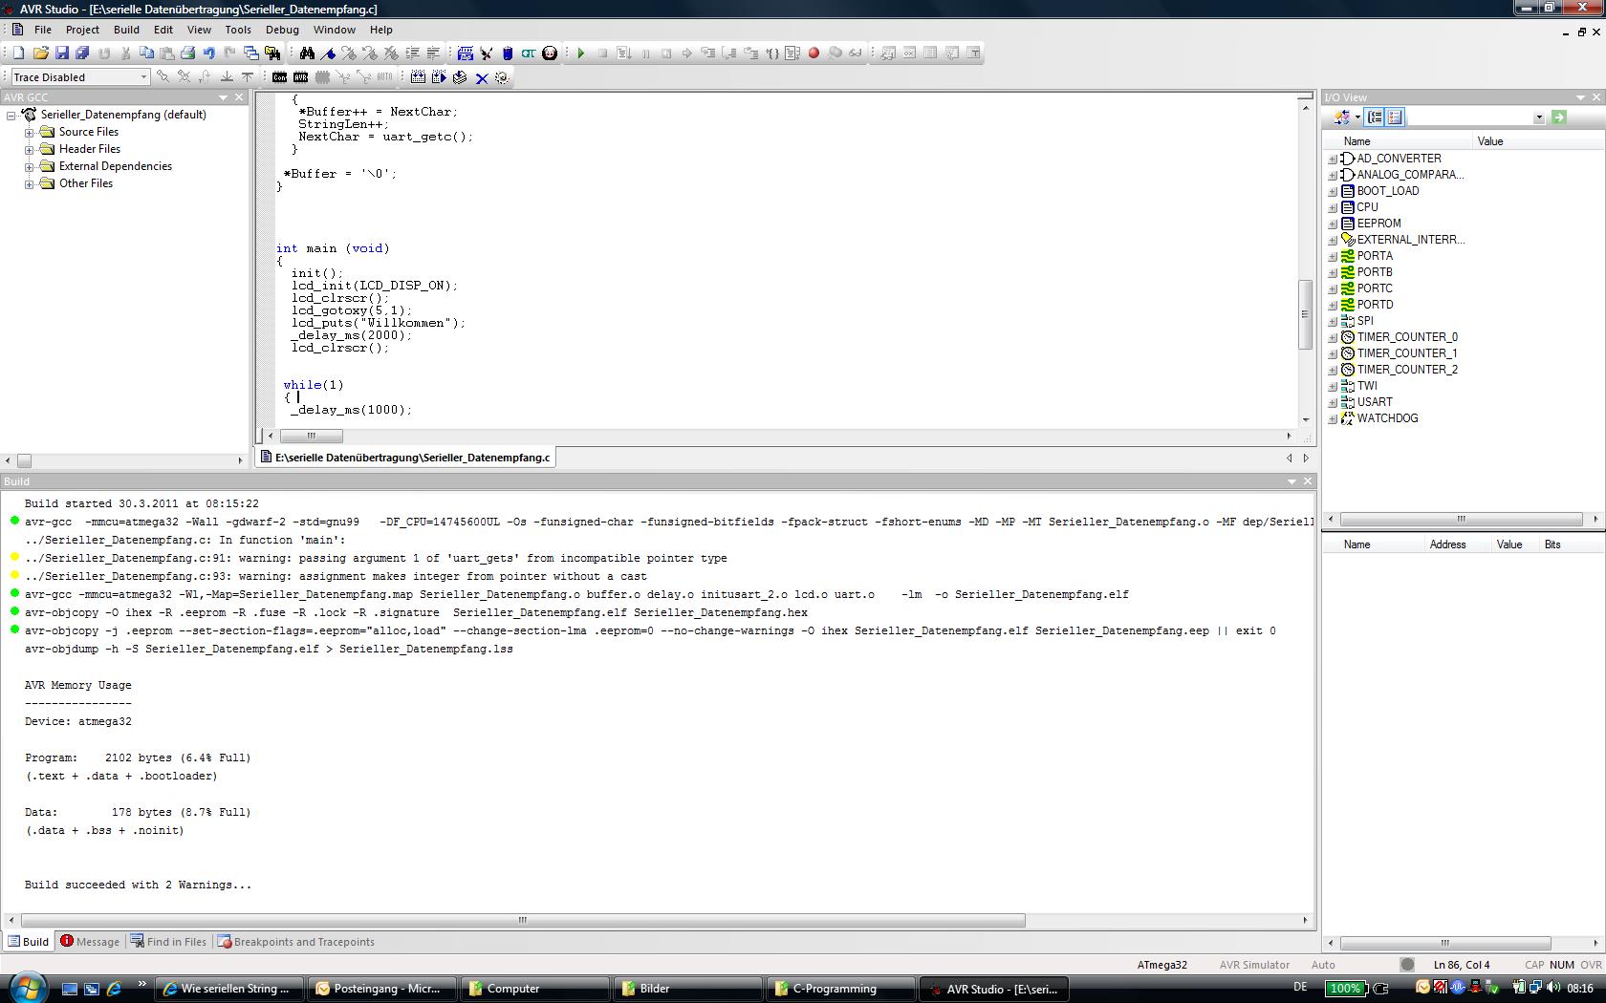
Task: Open the Computer taskbar window button
Action: [535, 989]
